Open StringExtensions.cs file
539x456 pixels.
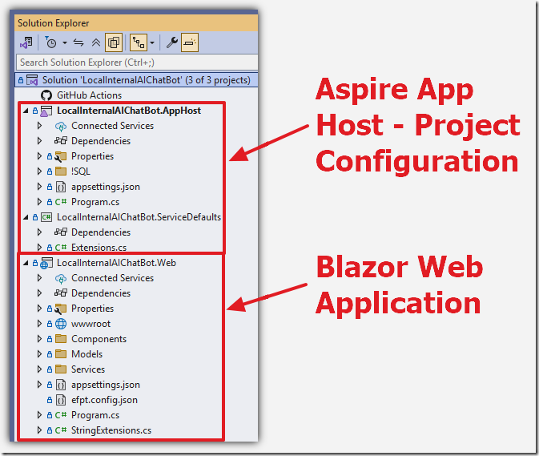point(111,430)
